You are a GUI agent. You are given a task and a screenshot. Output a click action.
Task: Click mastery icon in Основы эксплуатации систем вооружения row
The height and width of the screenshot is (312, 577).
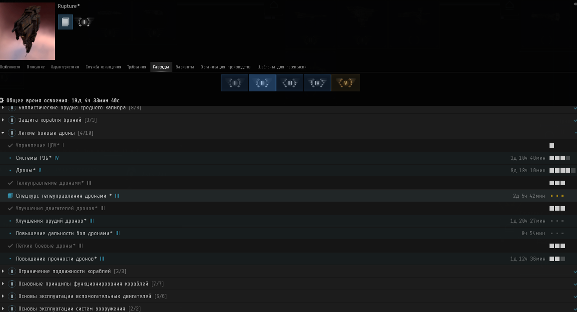tap(12, 309)
